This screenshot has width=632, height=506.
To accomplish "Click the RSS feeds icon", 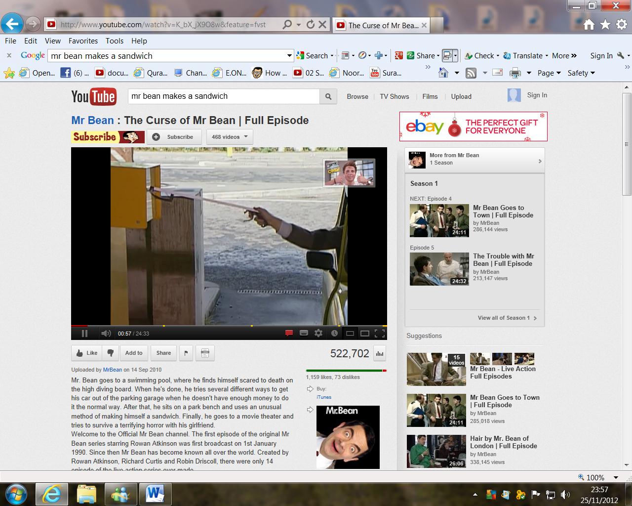I will coord(471,73).
